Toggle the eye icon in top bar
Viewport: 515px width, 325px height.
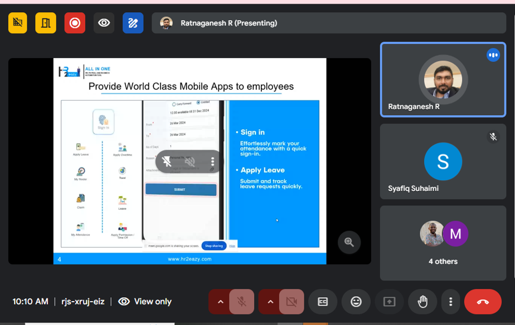104,23
